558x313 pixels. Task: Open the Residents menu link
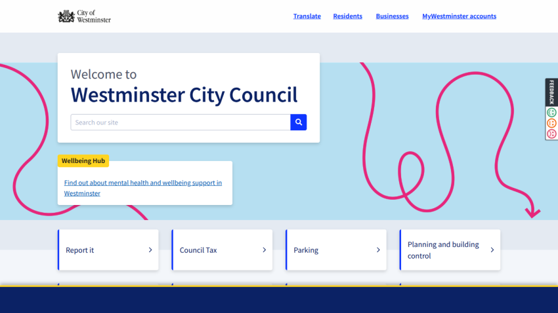tap(348, 16)
